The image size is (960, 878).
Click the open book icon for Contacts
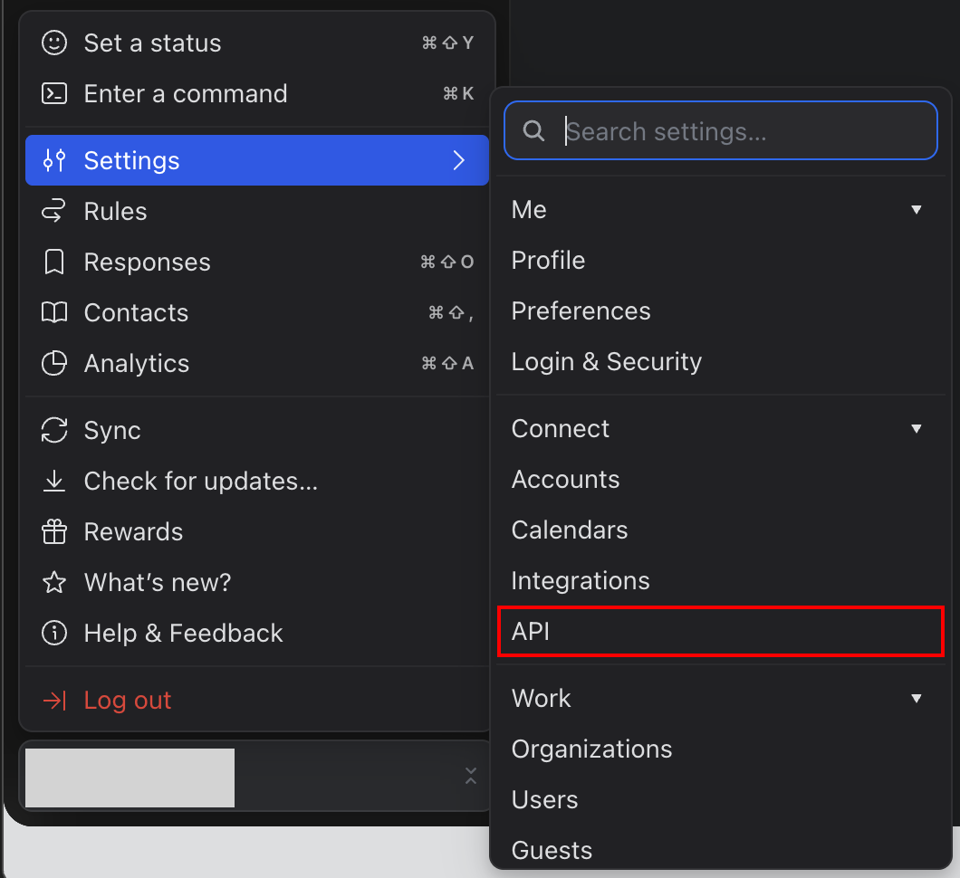click(x=53, y=312)
